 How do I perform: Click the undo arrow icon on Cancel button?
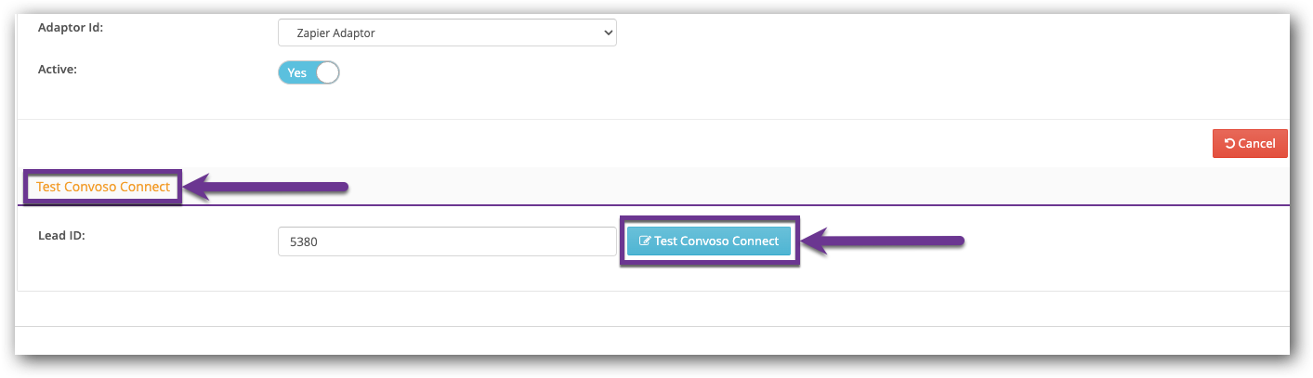click(1229, 144)
